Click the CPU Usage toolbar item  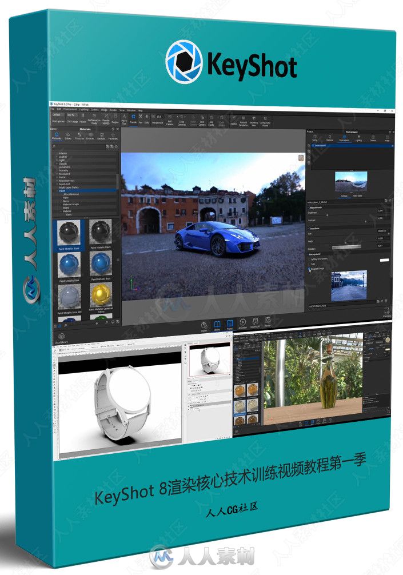(72, 118)
